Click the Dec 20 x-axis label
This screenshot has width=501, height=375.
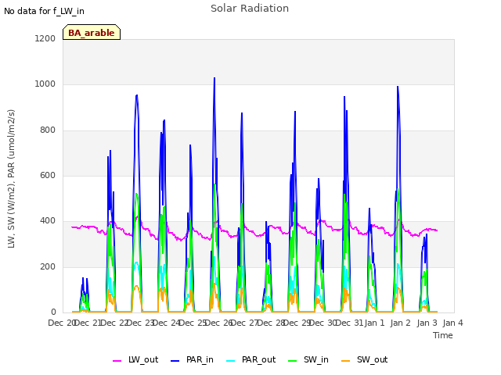click(62, 323)
